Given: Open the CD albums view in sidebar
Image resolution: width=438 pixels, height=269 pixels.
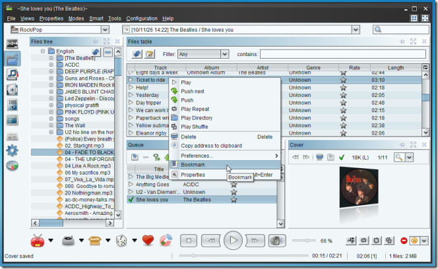Looking at the screenshot, I should tap(13, 90).
